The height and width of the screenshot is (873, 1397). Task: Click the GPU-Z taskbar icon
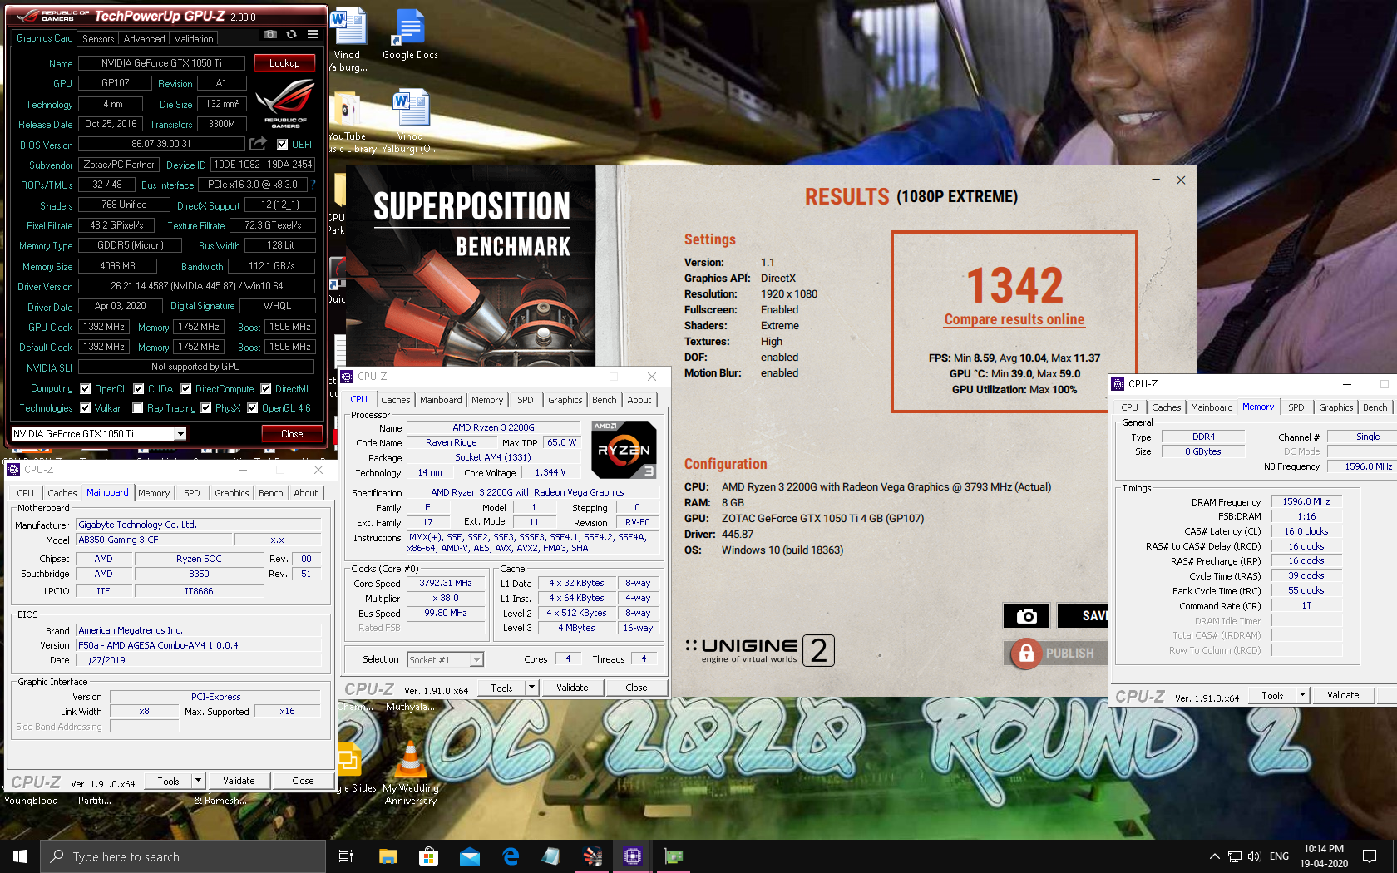click(x=674, y=856)
